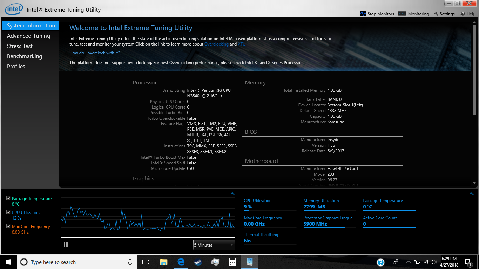479x269 pixels.
Task: Select the System Information tab
Action: click(x=30, y=26)
